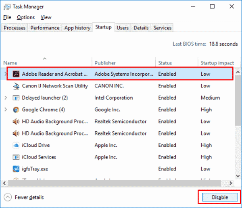Image resolution: width=242 pixels, height=208 pixels.
Task: Click the Low impact value for igfxTray.exe
Action: pyautogui.click(x=205, y=169)
